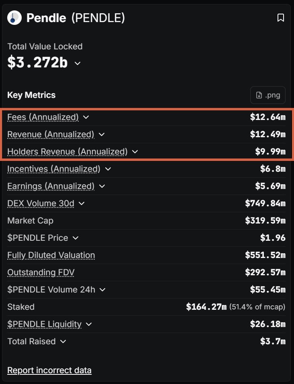Click the Staked $164.27m value

click(x=206, y=307)
